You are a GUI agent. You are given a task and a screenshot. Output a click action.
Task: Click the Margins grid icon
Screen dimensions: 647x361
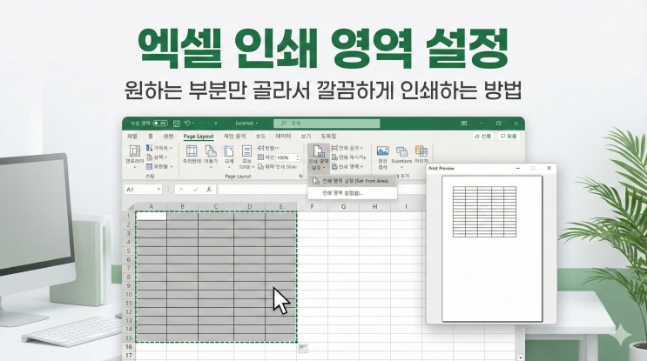[x=192, y=150]
